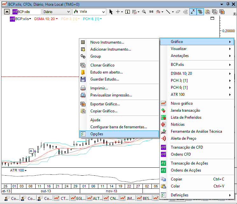This screenshot has height=204, width=237.
Task: Toggle the green-red trade markers button
Action: pyautogui.click(x=200, y=12)
